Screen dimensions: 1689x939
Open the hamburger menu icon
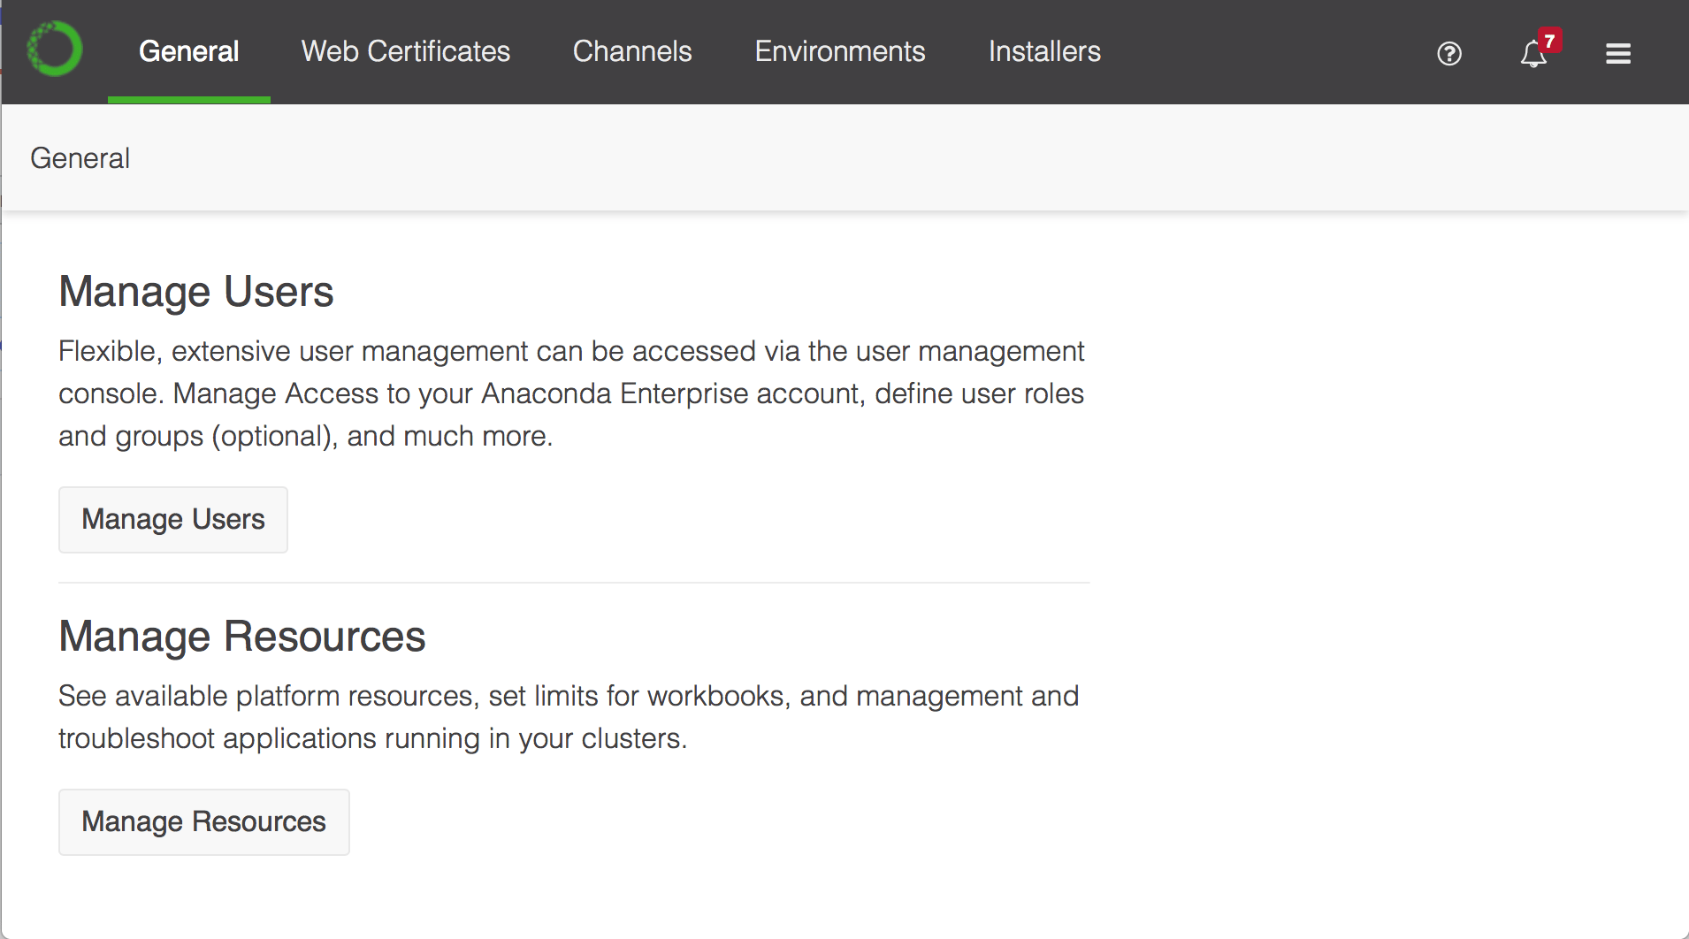[1618, 54]
